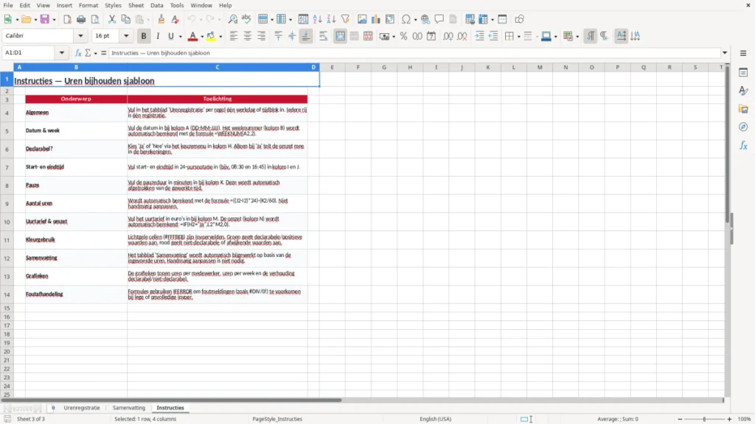The width and height of the screenshot is (755, 424).
Task: Click the Sidebar Settings hamburger button
Action: click(743, 53)
